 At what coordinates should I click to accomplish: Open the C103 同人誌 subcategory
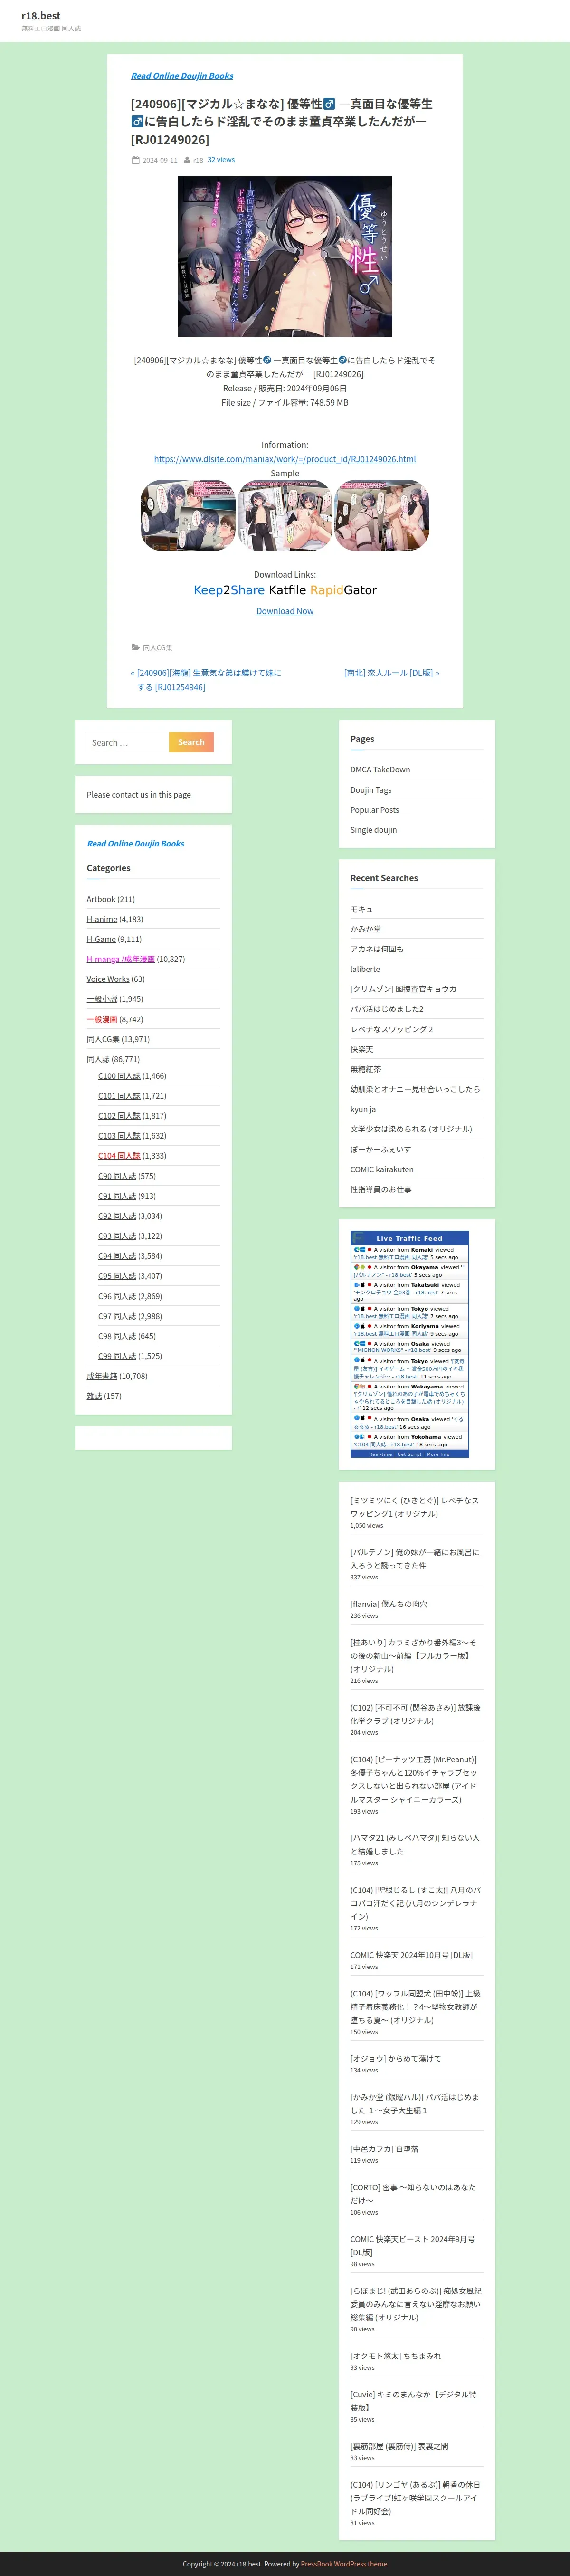119,1136
